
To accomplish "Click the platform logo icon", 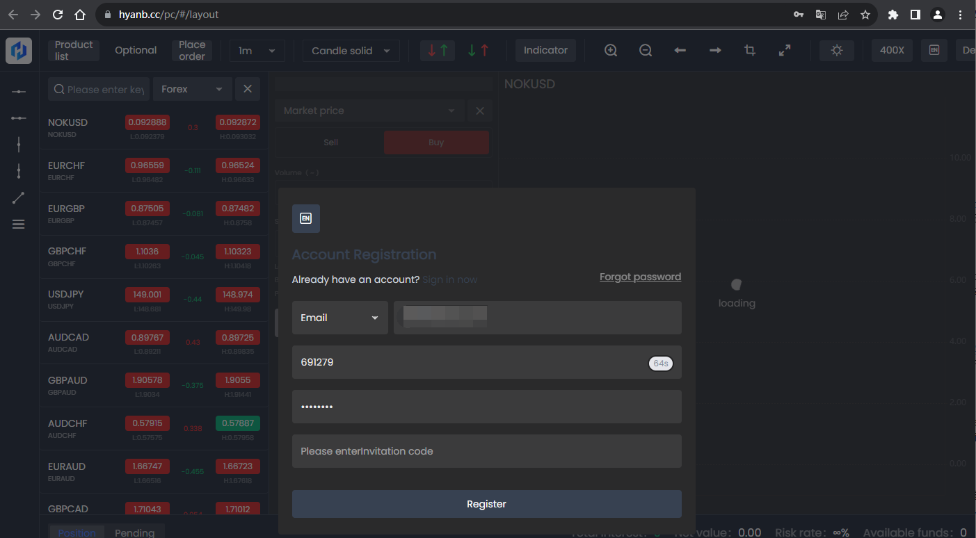I will [x=19, y=51].
